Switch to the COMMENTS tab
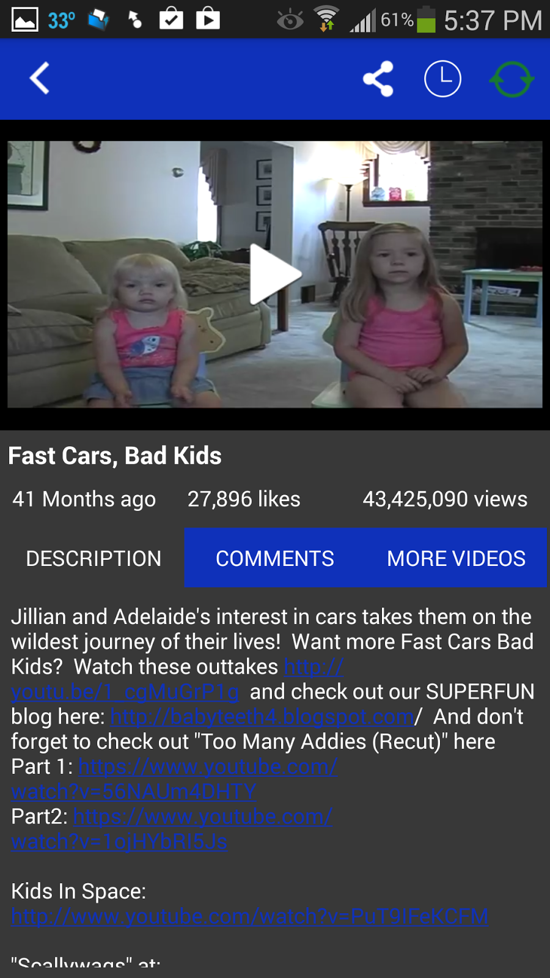 point(275,559)
